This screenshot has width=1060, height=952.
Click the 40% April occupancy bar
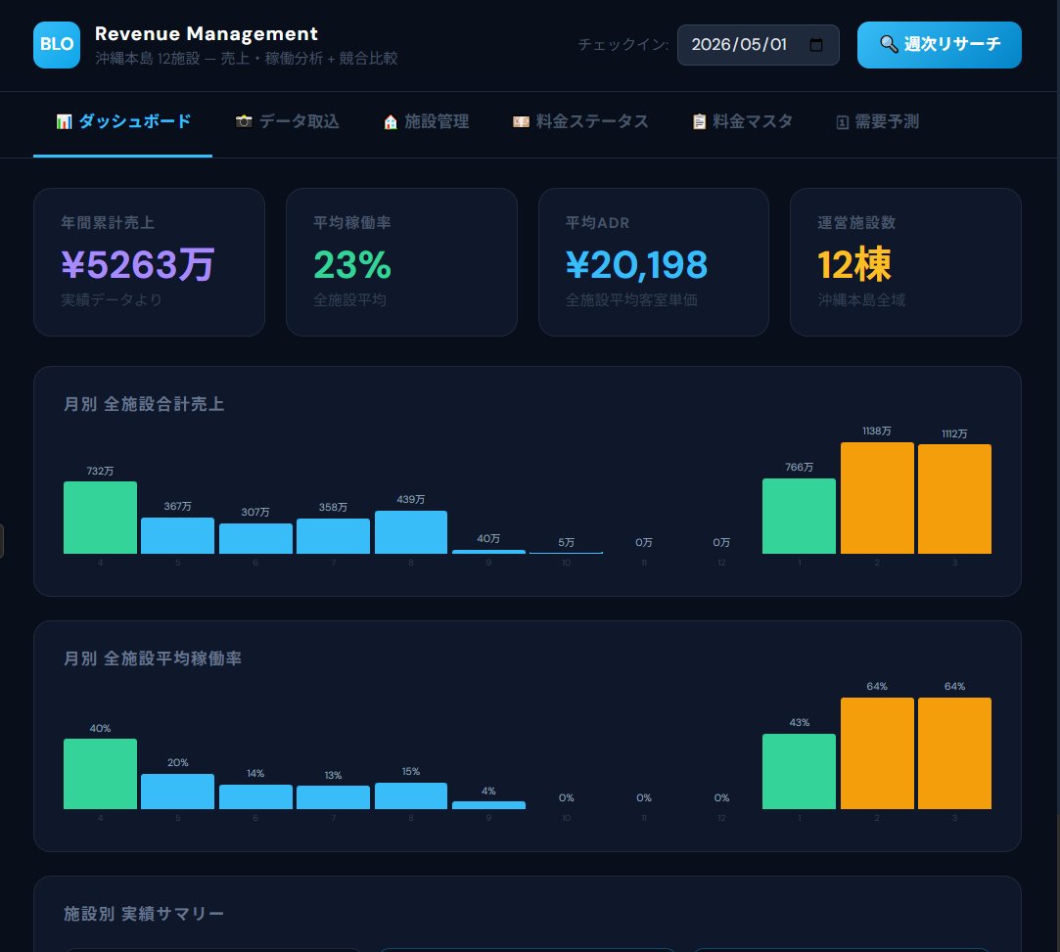[x=100, y=773]
